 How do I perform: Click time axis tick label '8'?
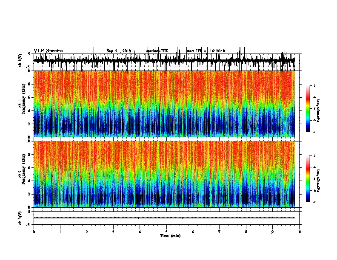(246, 232)
